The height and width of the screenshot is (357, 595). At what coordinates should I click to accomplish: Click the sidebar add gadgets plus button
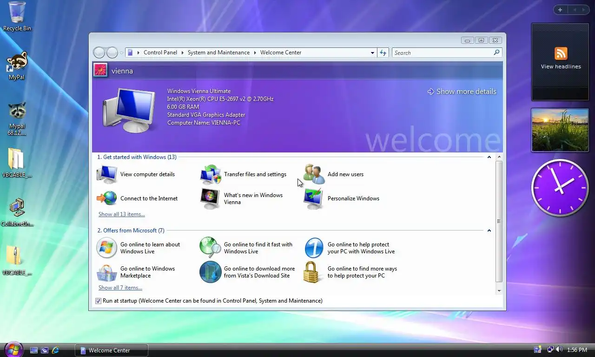coord(560,10)
